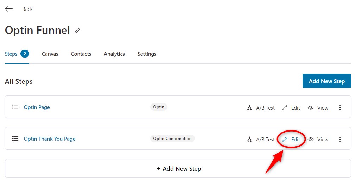Go to the Analytics tab
Image resolution: width=356 pixels, height=182 pixels.
click(114, 54)
